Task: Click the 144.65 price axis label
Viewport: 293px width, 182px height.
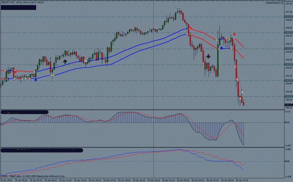Action: point(289,92)
